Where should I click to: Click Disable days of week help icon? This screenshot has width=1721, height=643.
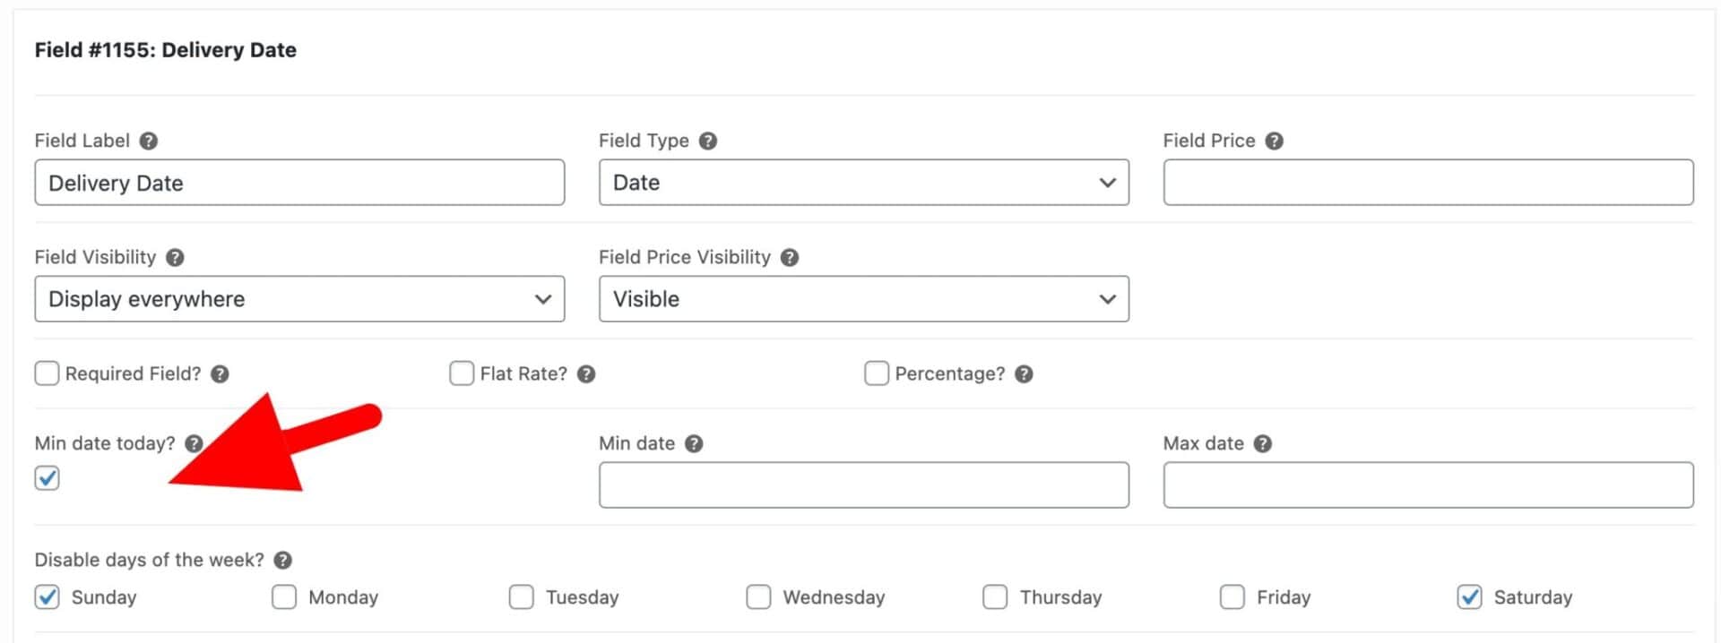pyautogui.click(x=283, y=560)
